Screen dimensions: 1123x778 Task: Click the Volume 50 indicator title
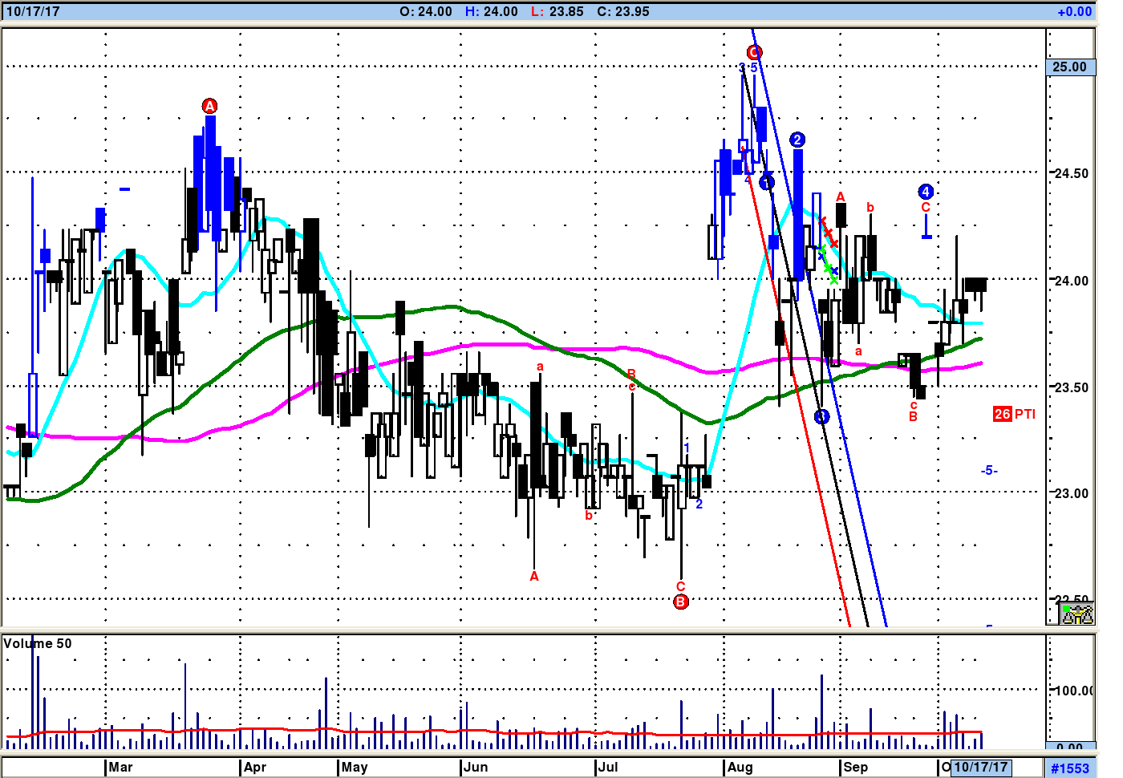[38, 643]
